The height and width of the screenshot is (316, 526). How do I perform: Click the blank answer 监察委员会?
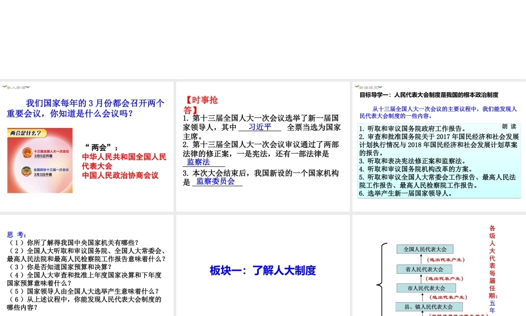(x=215, y=181)
